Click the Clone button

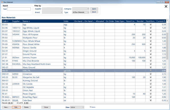pyautogui.click(x=46, y=107)
